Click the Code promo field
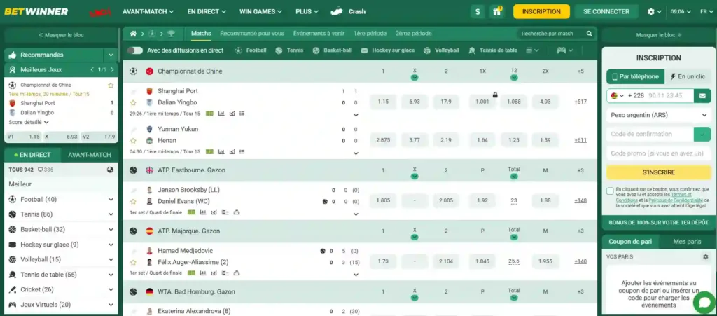Screen dimensions: 717x316 [x=658, y=153]
